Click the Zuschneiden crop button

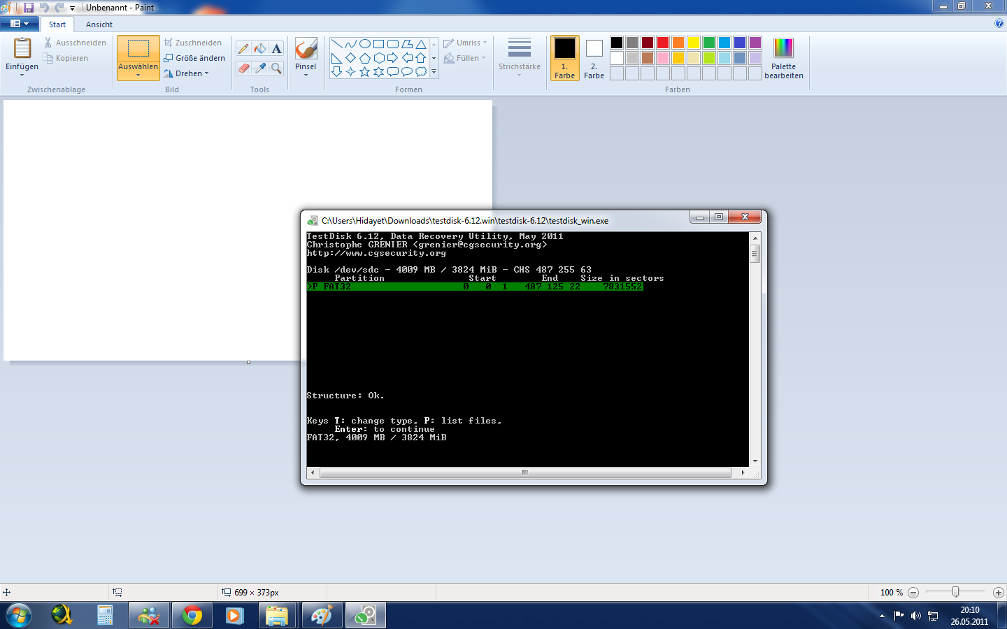click(x=193, y=43)
